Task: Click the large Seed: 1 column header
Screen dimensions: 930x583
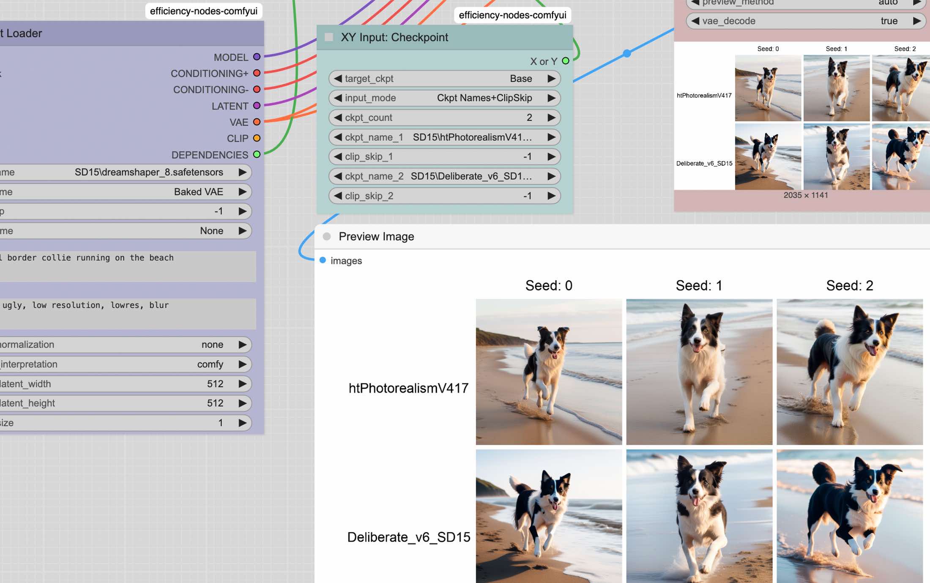Action: click(x=699, y=285)
